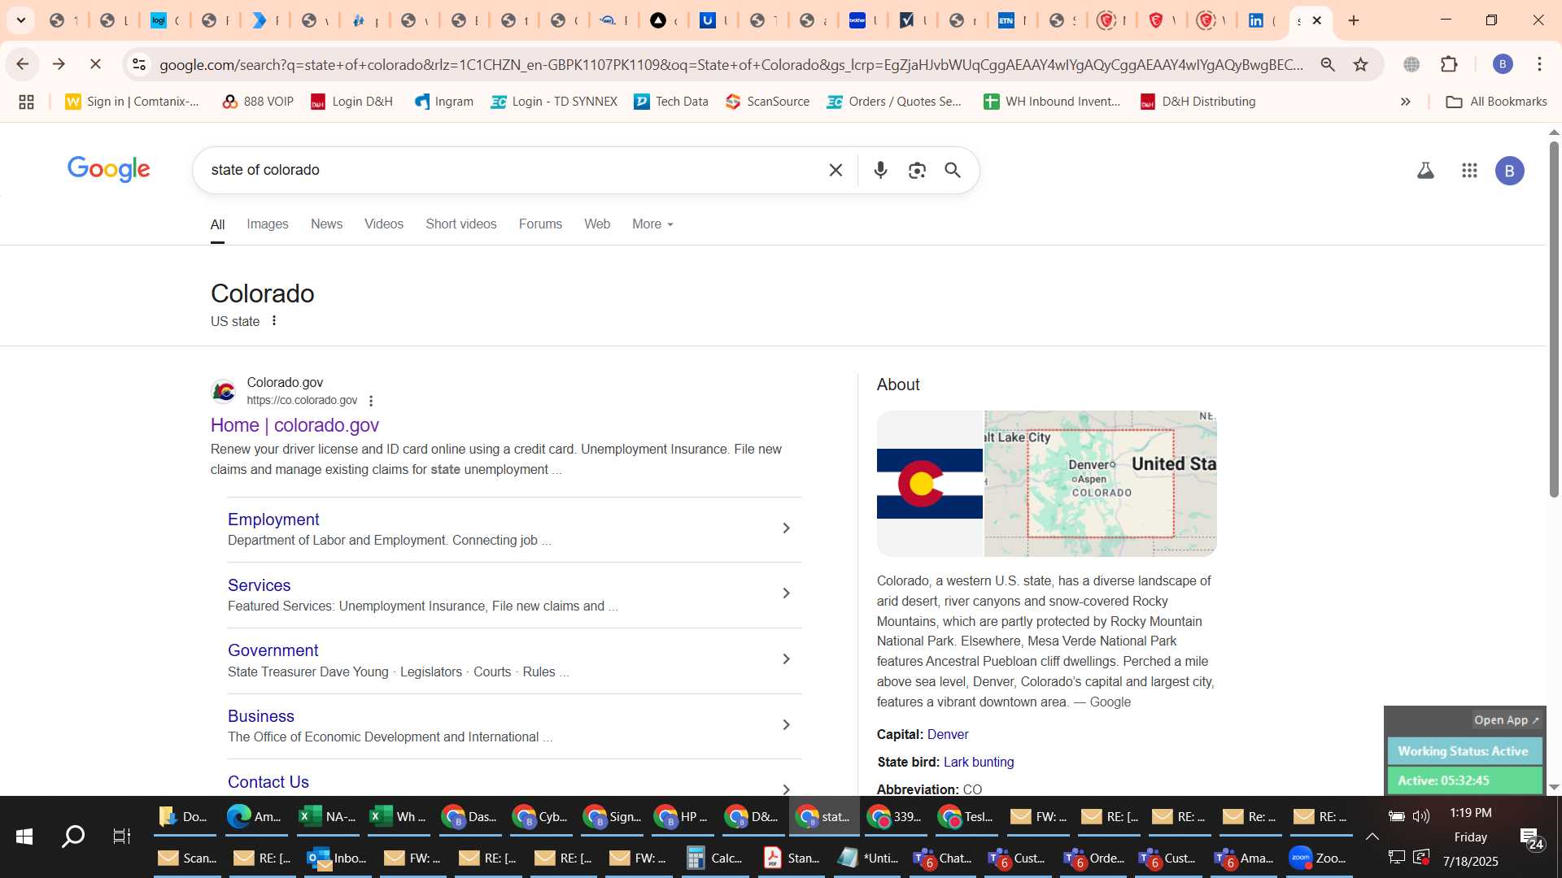This screenshot has width=1562, height=878.
Task: Open Colorado.gov result three-dot menu
Action: 371,401
